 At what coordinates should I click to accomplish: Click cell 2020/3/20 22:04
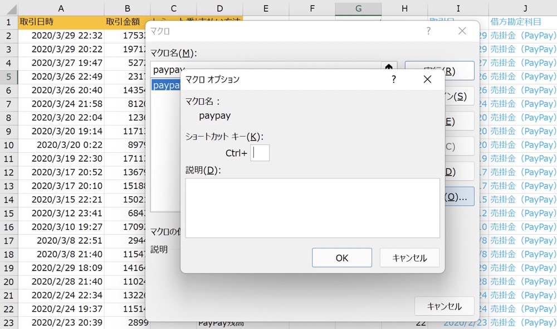coord(61,117)
